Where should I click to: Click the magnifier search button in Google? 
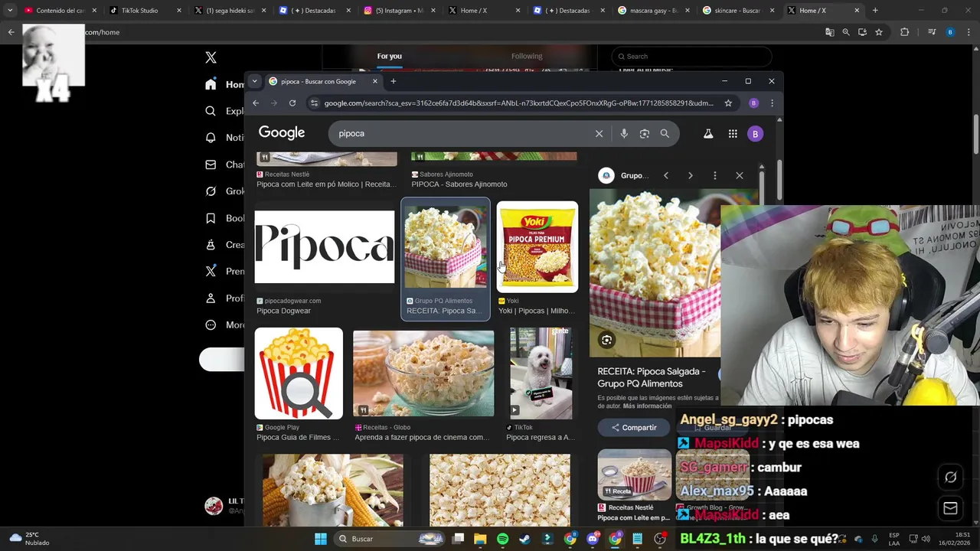point(665,133)
